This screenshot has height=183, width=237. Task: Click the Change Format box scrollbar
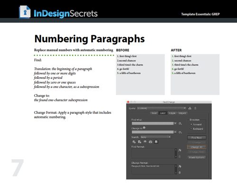click(x=176, y=169)
